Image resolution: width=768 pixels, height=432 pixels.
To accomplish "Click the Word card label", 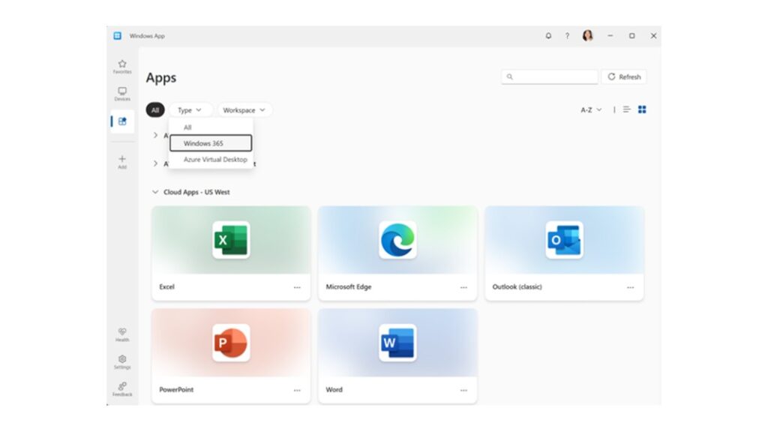I will point(334,390).
